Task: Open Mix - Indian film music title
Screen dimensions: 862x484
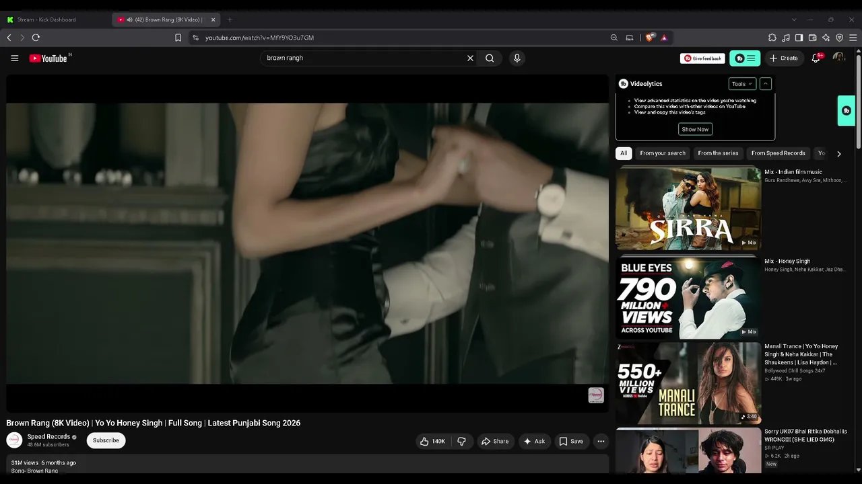Action: (x=793, y=172)
